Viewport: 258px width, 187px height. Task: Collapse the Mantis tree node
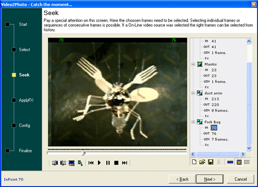click(193, 64)
